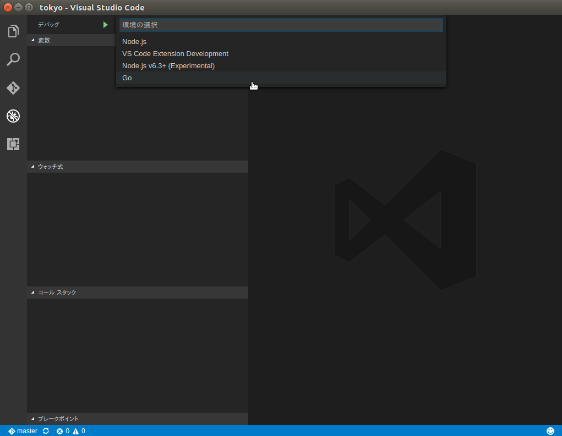Image resolution: width=562 pixels, height=436 pixels.
Task: Open the Search view icon
Action: pyautogui.click(x=13, y=59)
